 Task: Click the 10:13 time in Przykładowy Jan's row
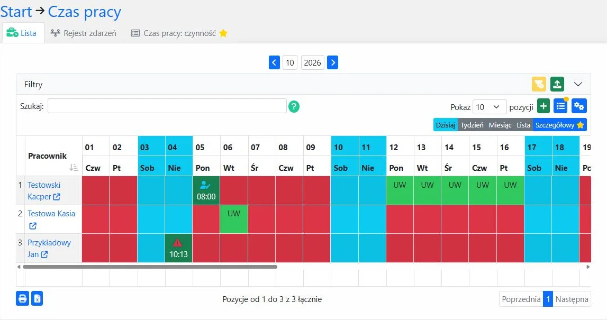click(178, 254)
